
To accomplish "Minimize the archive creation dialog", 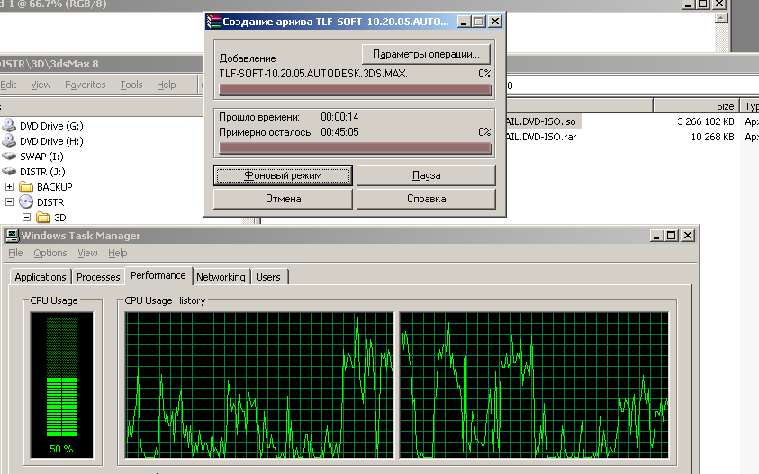I will pyautogui.click(x=464, y=22).
